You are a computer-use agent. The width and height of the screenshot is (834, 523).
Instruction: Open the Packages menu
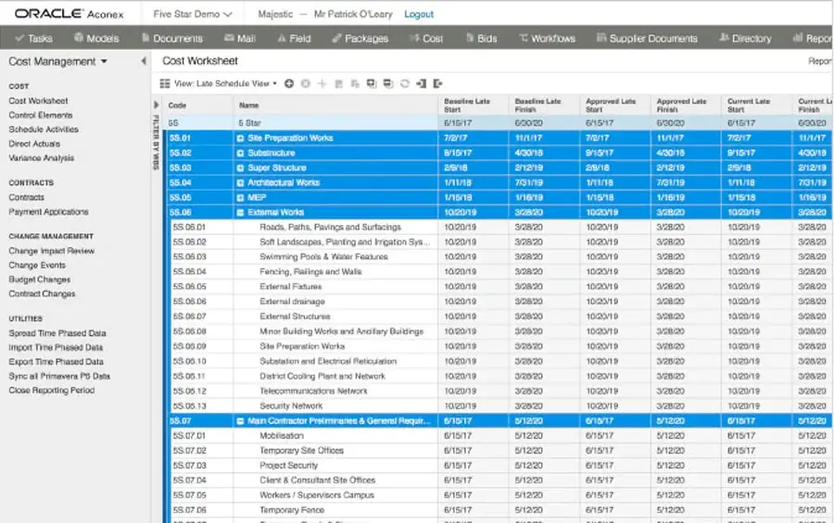pyautogui.click(x=360, y=38)
